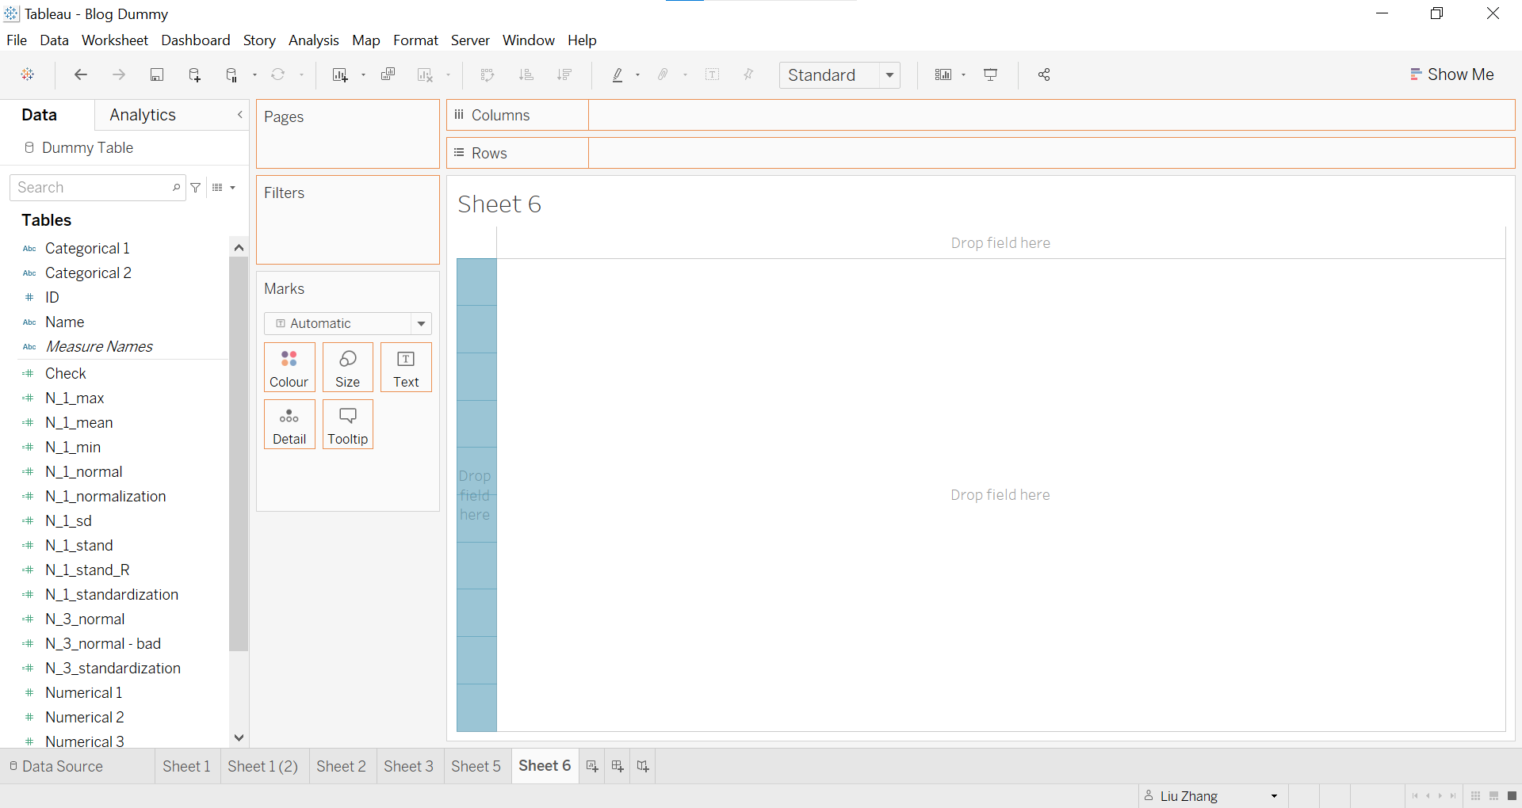Screen dimensions: 1522x808
Task: Open the Worksheet menu
Action: [115, 40]
